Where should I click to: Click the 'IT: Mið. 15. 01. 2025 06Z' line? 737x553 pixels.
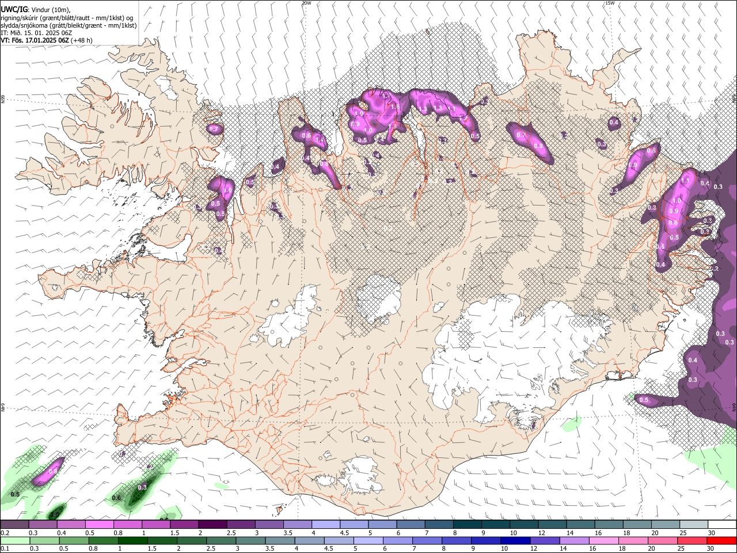tap(35, 33)
